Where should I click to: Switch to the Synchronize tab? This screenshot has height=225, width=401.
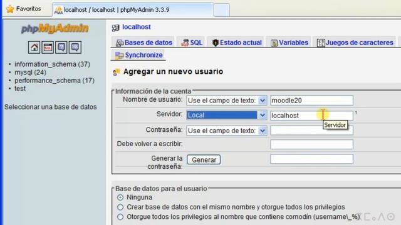click(139, 55)
